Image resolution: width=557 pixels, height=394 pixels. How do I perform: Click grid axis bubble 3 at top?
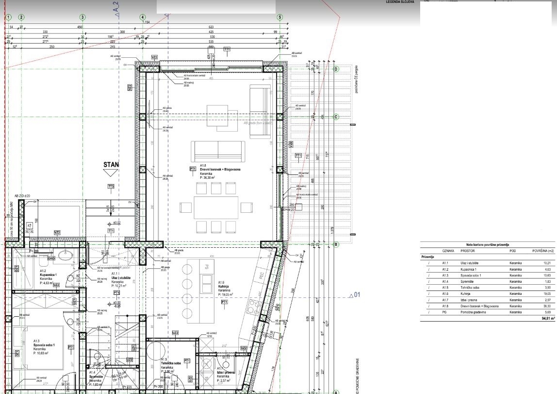tap(82, 17)
